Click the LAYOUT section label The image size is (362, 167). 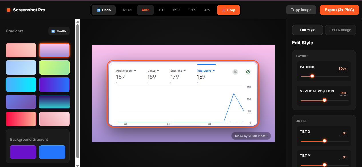pyautogui.click(x=302, y=56)
